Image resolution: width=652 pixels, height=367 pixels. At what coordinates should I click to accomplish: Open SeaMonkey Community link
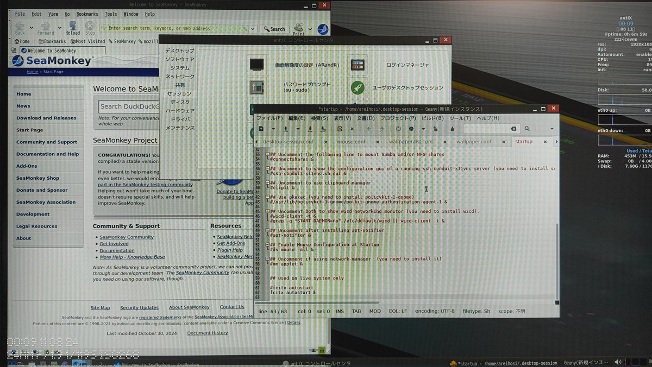127,237
